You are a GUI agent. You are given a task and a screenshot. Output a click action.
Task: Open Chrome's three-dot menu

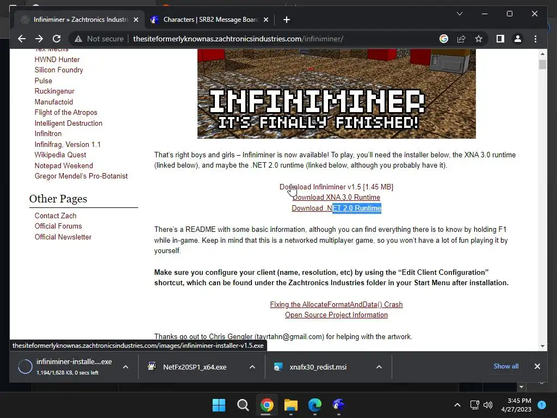(535, 39)
